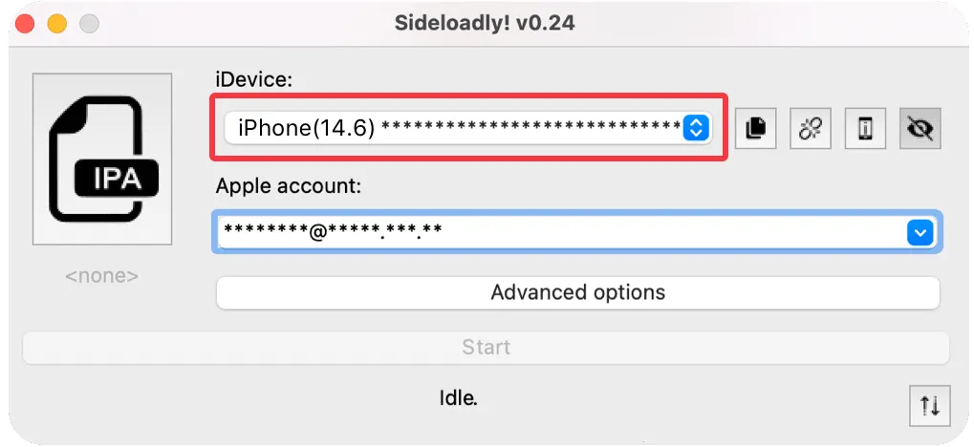This screenshot has width=974, height=447.
Task: Click the copy UDID icon
Action: tap(755, 128)
